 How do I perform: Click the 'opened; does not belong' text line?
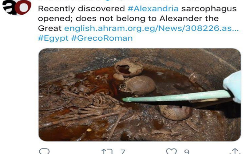[128, 18]
